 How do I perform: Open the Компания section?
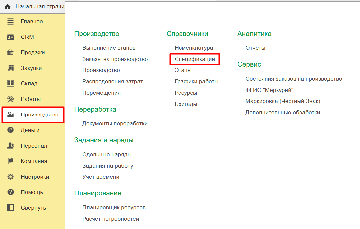point(34,161)
